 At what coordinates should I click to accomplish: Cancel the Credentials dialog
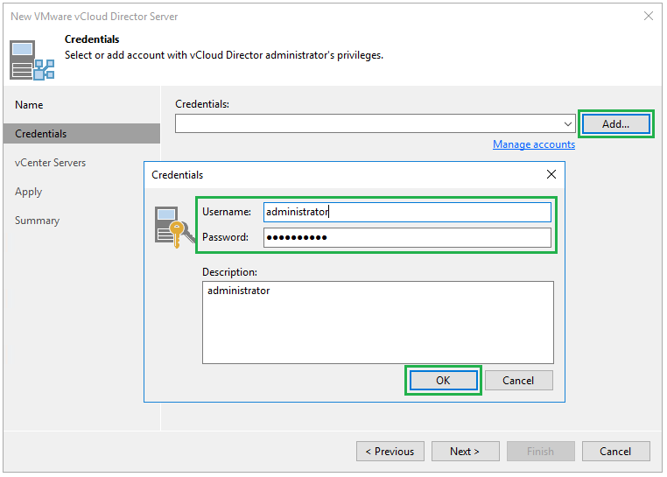pos(518,380)
